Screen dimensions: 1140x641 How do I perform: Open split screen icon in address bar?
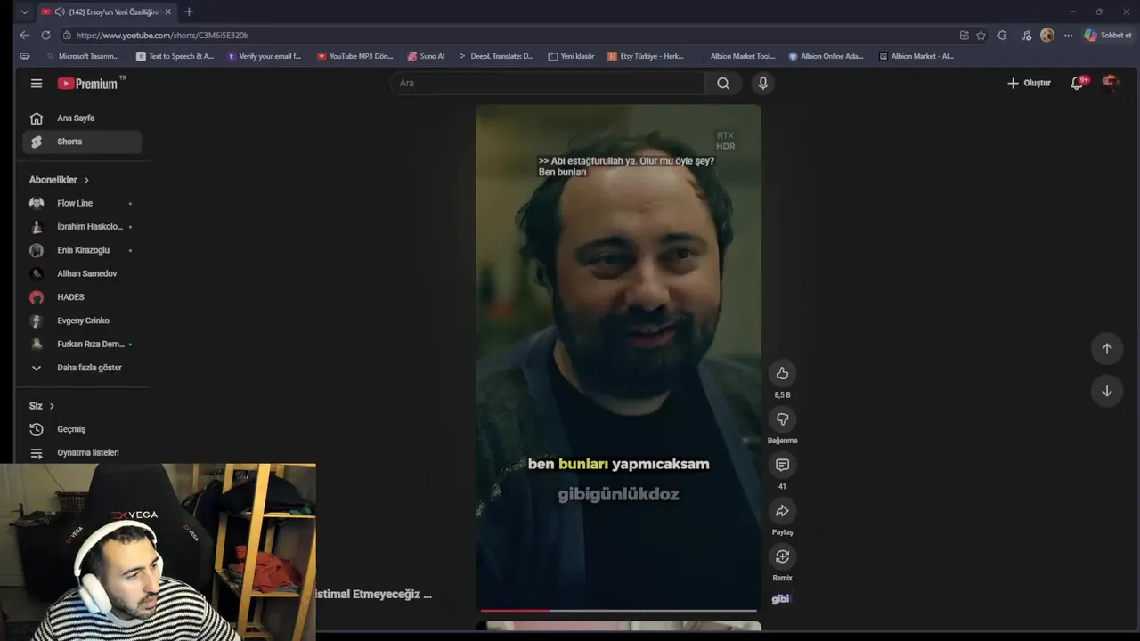pos(964,35)
